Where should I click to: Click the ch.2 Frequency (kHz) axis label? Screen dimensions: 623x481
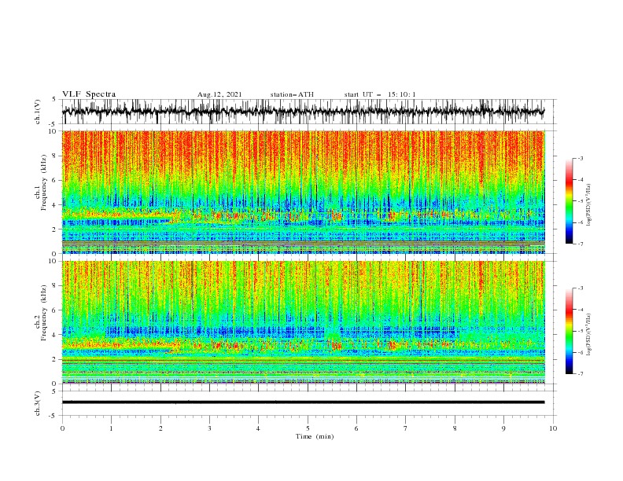point(40,311)
